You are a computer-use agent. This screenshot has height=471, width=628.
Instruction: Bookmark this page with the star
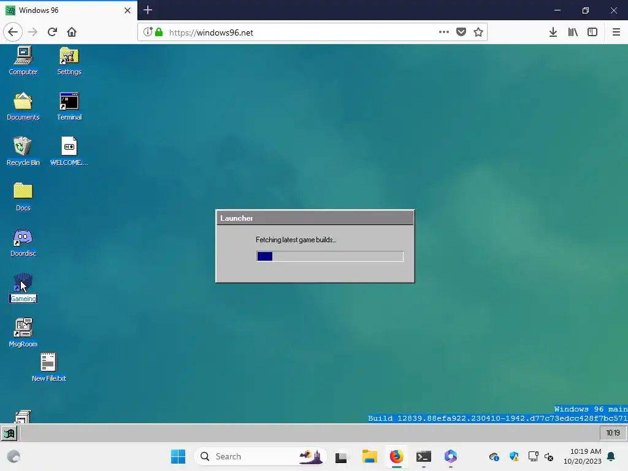tap(478, 32)
